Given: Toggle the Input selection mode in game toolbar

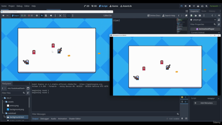Looking at the screenshot, I should 15,16.
